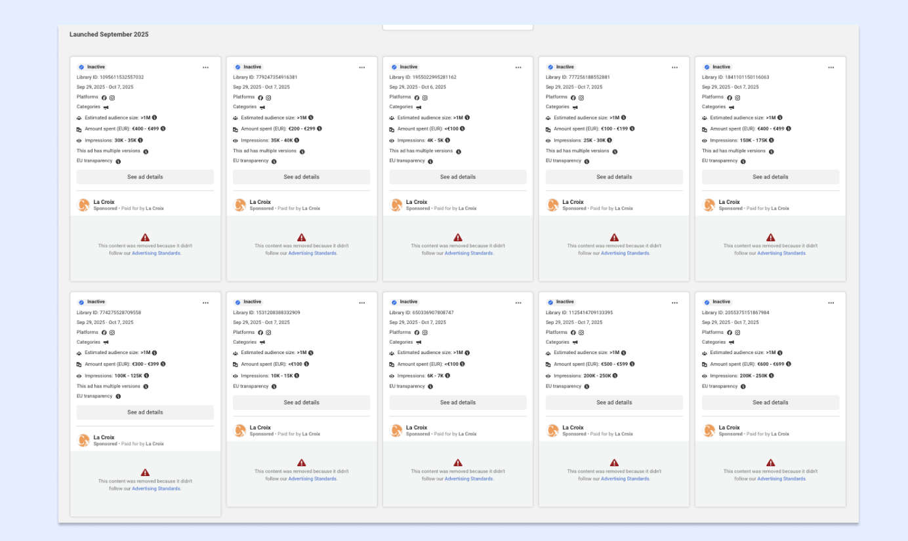The image size is (908, 541).
Task: See ad details for the €300 - €399 ad
Action: pyautogui.click(x=145, y=412)
